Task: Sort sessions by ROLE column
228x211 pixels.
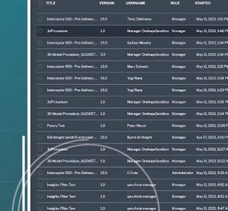Action: coord(175,3)
